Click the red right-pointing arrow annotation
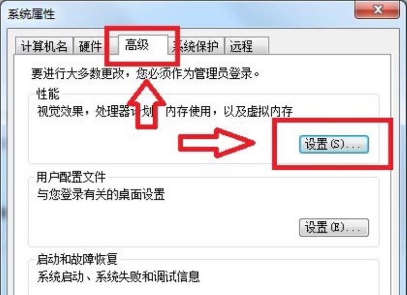Screen dimensions: 407x295 point(217,143)
